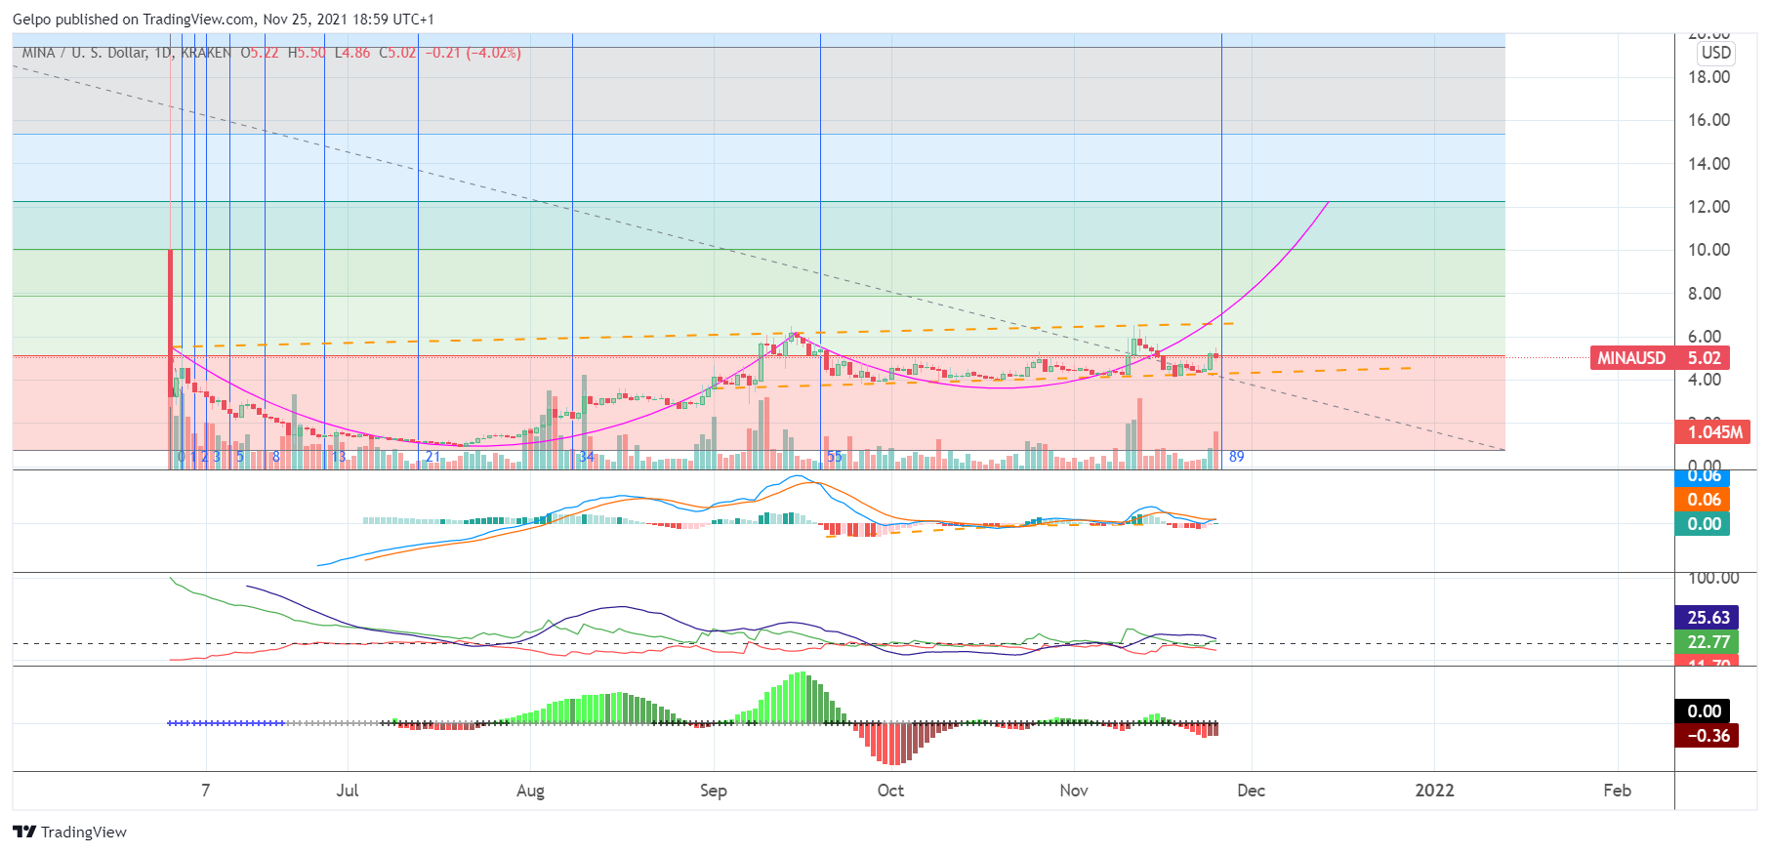
Task: Click the TradingView logo at bottom left
Action: (69, 832)
